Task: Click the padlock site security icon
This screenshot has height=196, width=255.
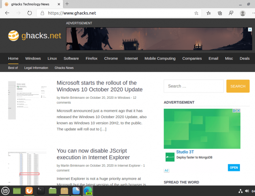Action: (x=42, y=13)
